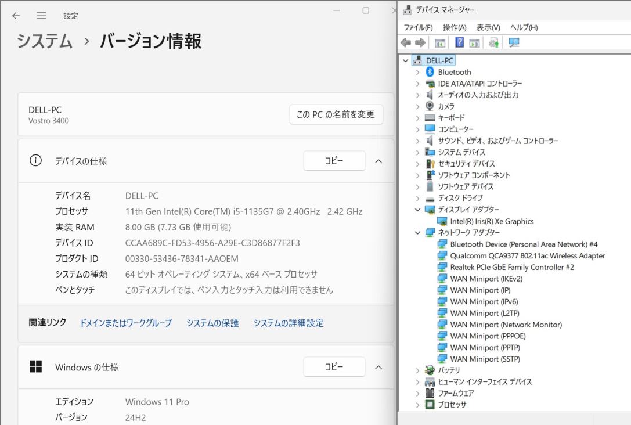Screen dimensions: 631x425
Task: Open the Settings hamburger navigation menu
Action: click(x=41, y=16)
